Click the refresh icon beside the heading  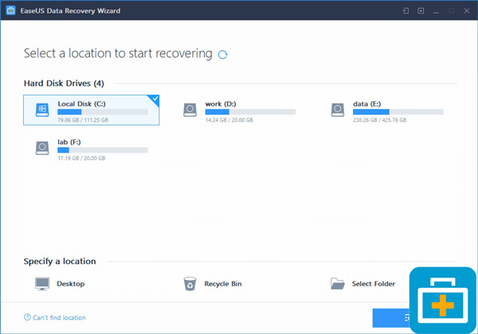(222, 54)
